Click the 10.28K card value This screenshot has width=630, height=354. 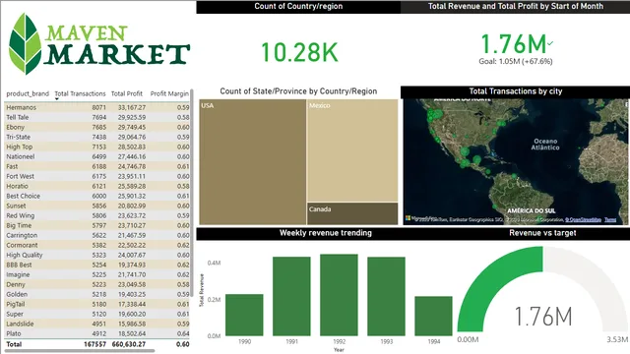pos(299,52)
